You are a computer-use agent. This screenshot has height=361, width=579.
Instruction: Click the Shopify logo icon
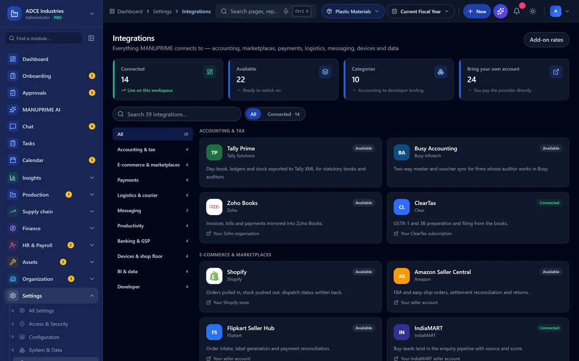214,276
